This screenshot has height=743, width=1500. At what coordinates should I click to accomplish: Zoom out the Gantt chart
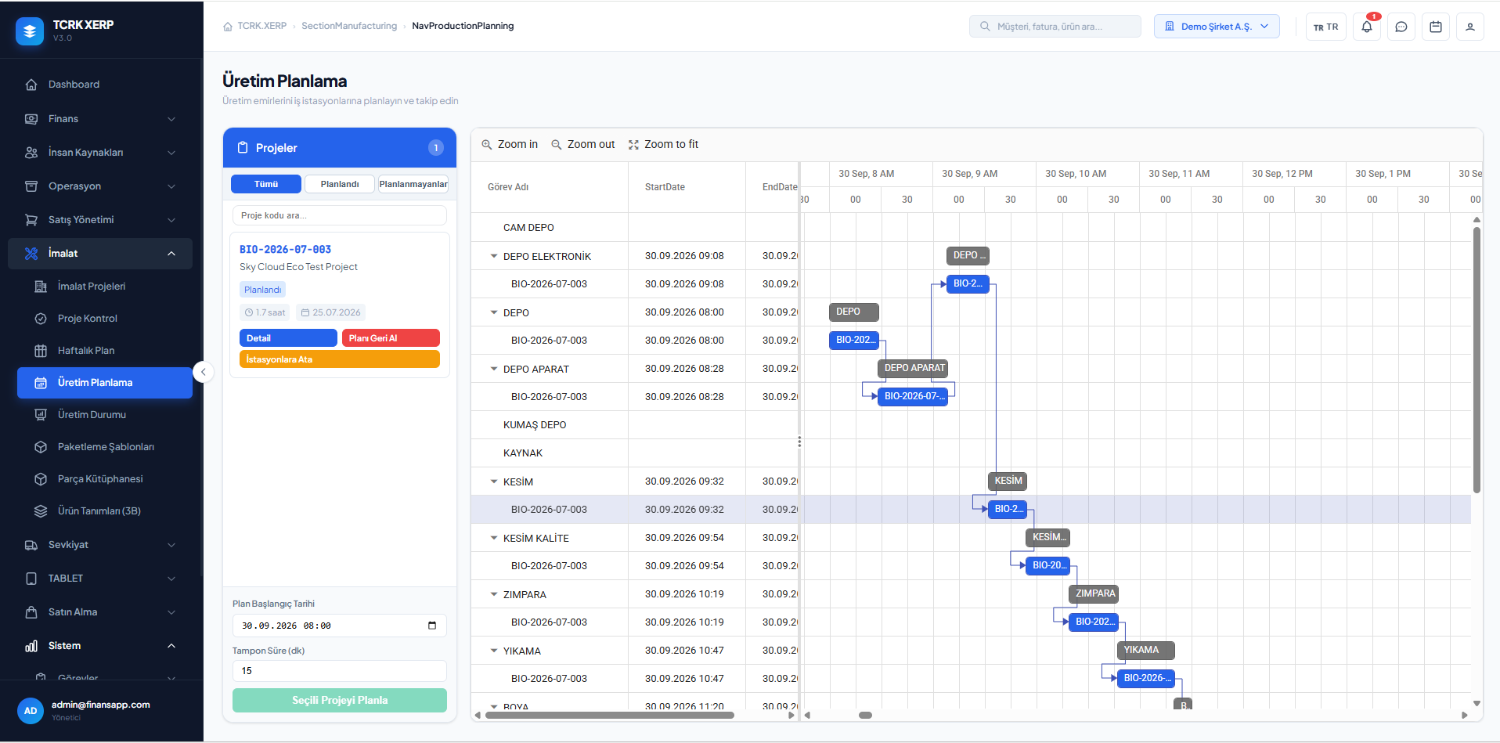coord(583,145)
